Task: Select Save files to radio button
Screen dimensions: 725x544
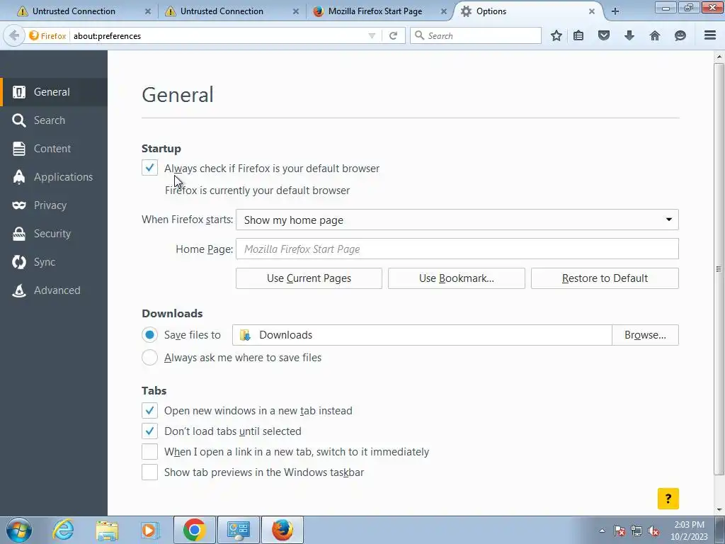Action: [x=149, y=334]
